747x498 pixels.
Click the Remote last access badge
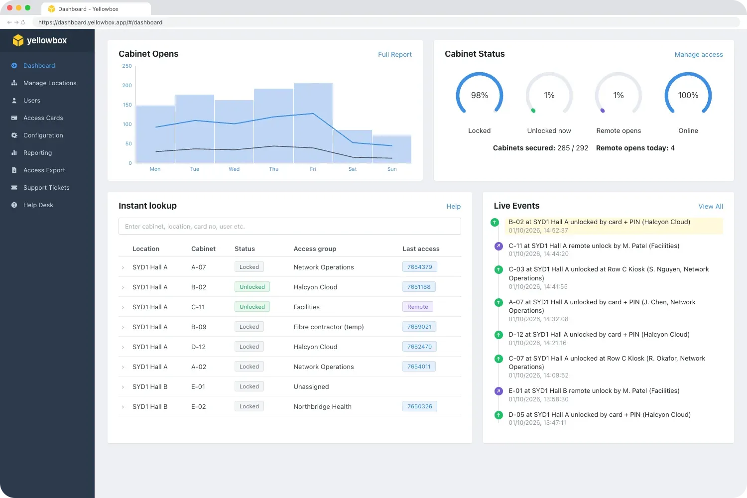418,307
